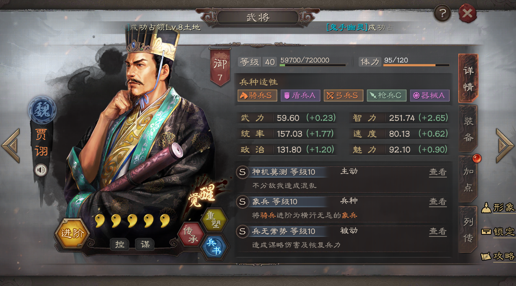View details of skill 象兵 via 查看
This screenshot has height=286, width=516.
coord(438,201)
